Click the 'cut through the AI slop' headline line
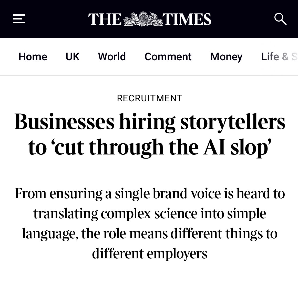This screenshot has width=298, height=302. tap(150, 147)
